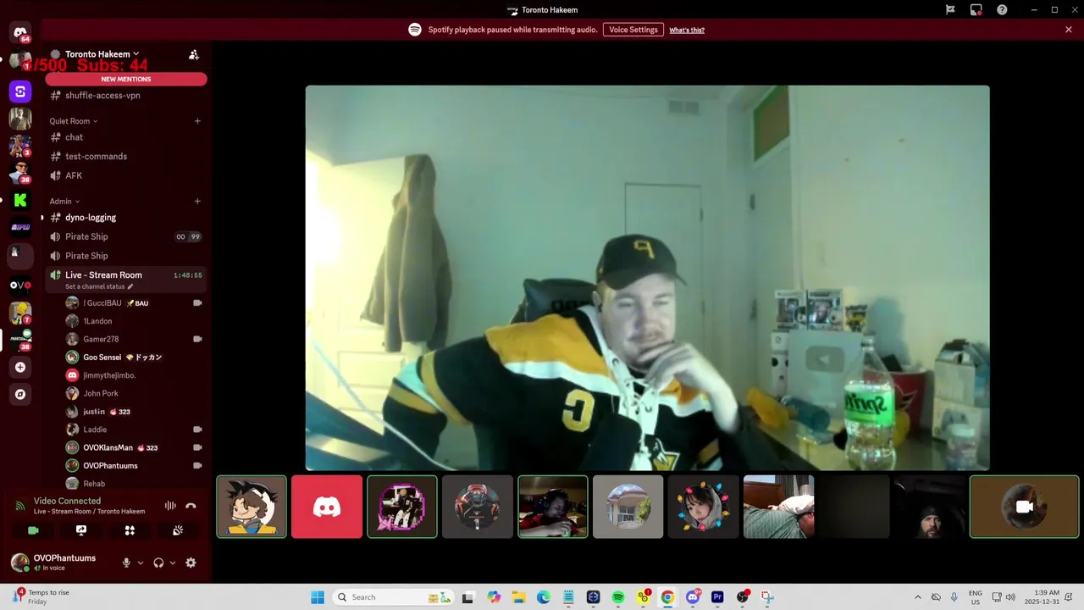Open the share your screen icon

pos(81,530)
